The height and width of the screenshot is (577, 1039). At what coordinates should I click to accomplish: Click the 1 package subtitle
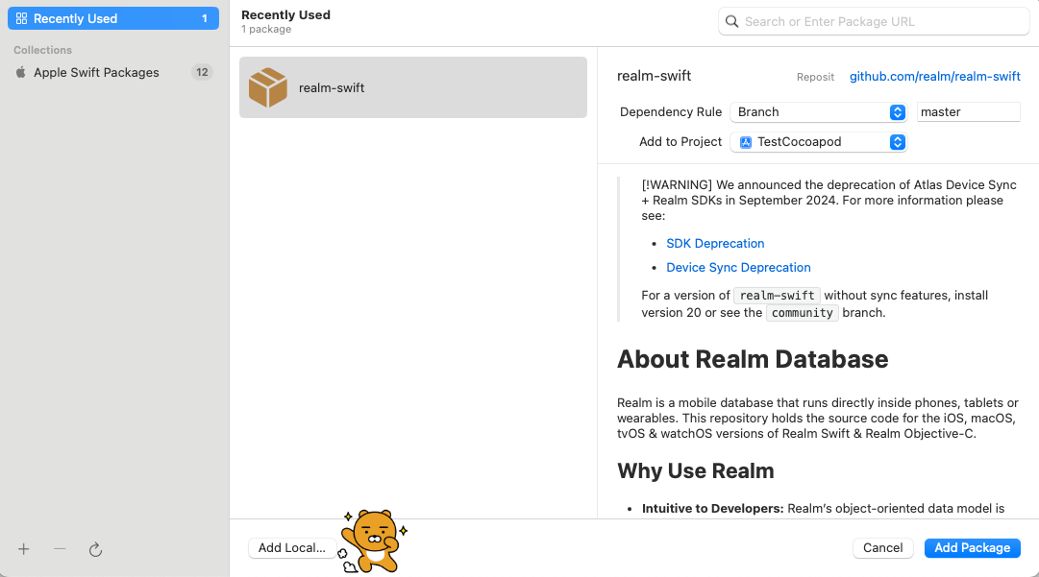click(266, 29)
